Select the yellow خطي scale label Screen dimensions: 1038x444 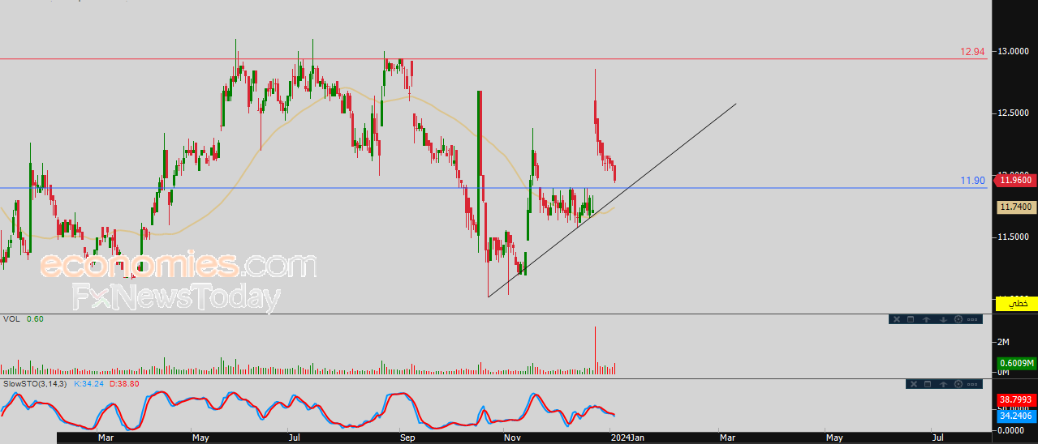[1016, 303]
